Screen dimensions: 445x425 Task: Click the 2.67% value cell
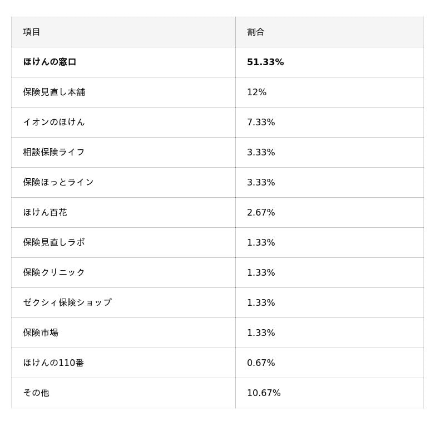261,212
